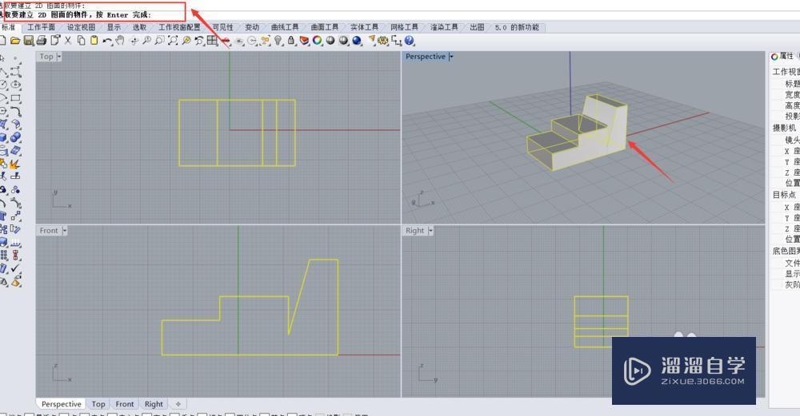Add a viewport tab with the plus button

[178, 404]
